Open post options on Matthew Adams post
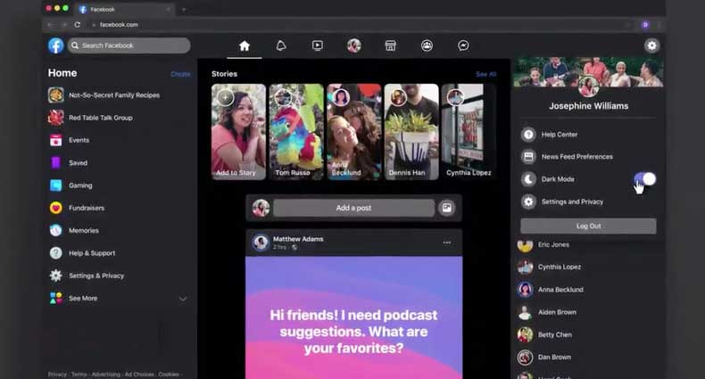Image resolution: width=705 pixels, height=379 pixels. pos(447,243)
